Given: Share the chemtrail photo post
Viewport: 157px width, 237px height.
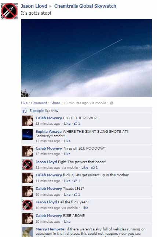Looking at the screenshot, I should pyautogui.click(x=55, y=103).
